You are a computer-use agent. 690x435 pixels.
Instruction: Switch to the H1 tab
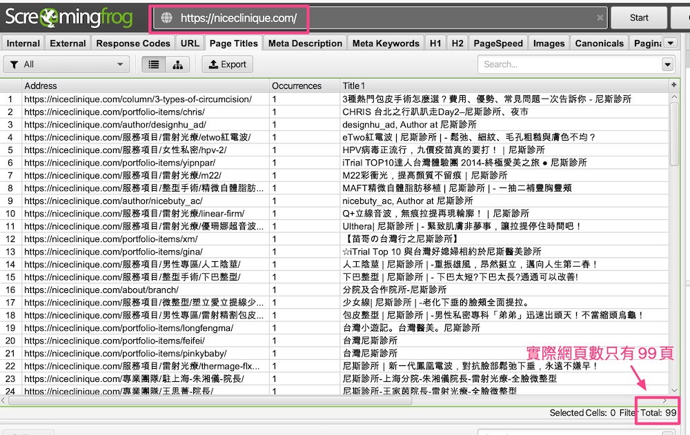[x=435, y=43]
